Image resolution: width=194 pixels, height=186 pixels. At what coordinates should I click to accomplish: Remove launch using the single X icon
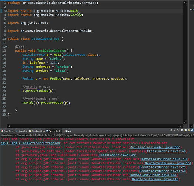175,130
